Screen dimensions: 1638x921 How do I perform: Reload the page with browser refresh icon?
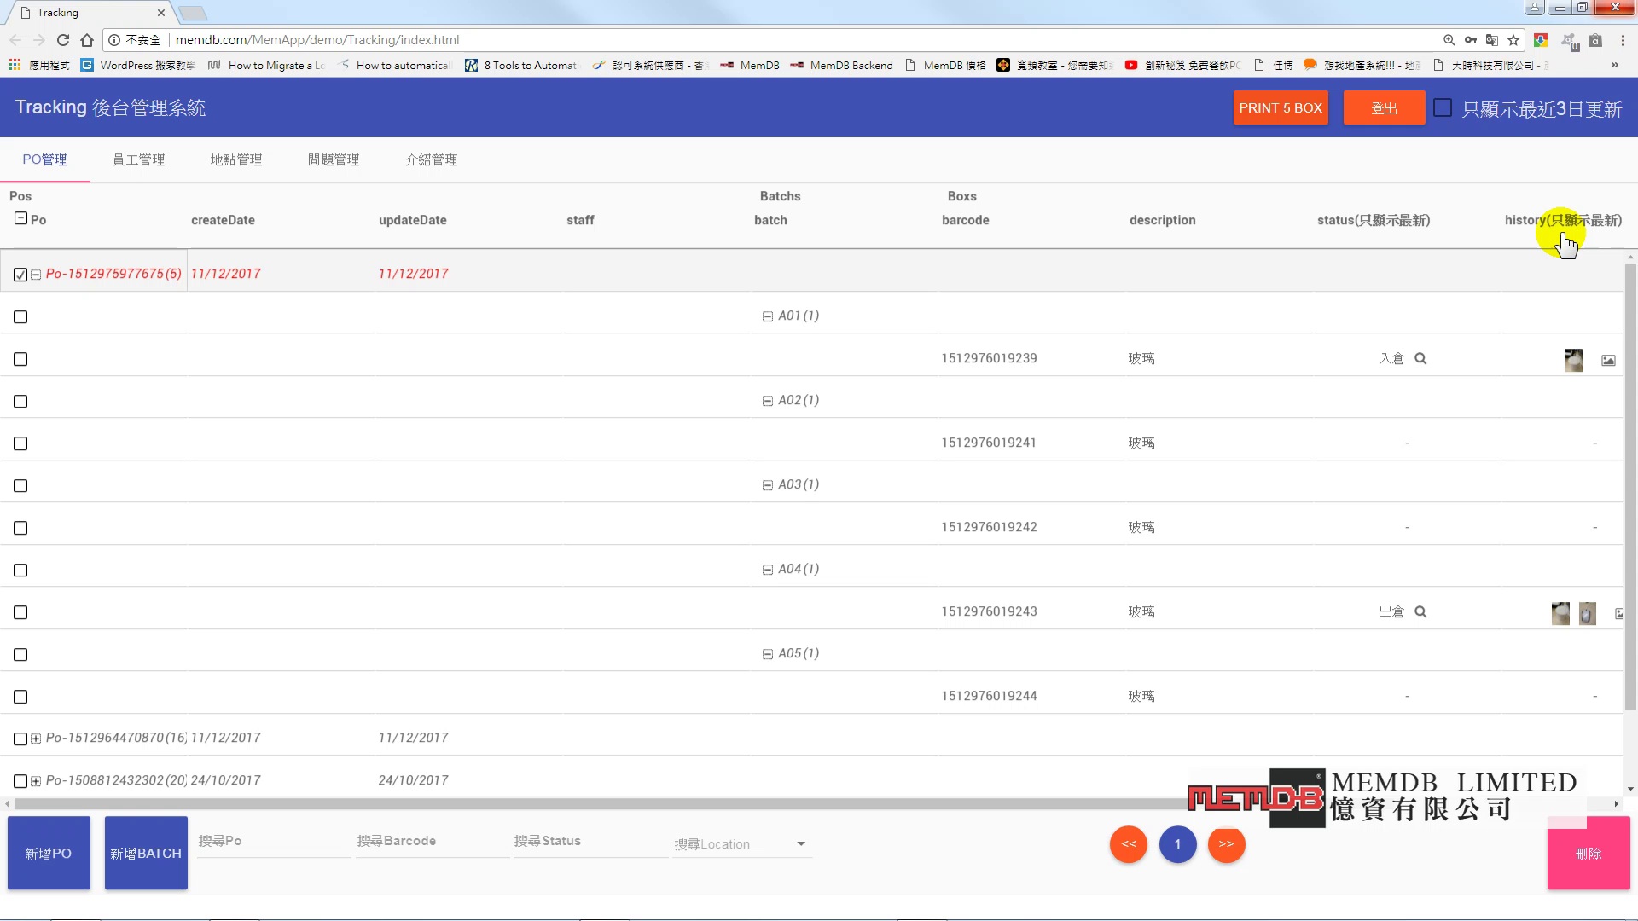pyautogui.click(x=63, y=40)
